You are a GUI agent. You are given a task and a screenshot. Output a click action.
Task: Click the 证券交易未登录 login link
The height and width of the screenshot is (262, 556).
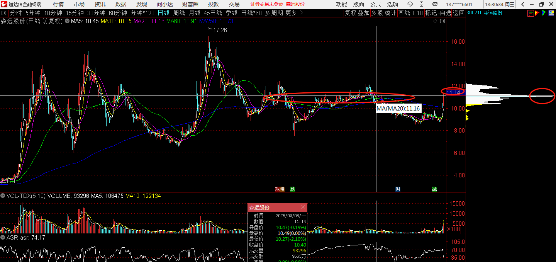[x=267, y=4]
